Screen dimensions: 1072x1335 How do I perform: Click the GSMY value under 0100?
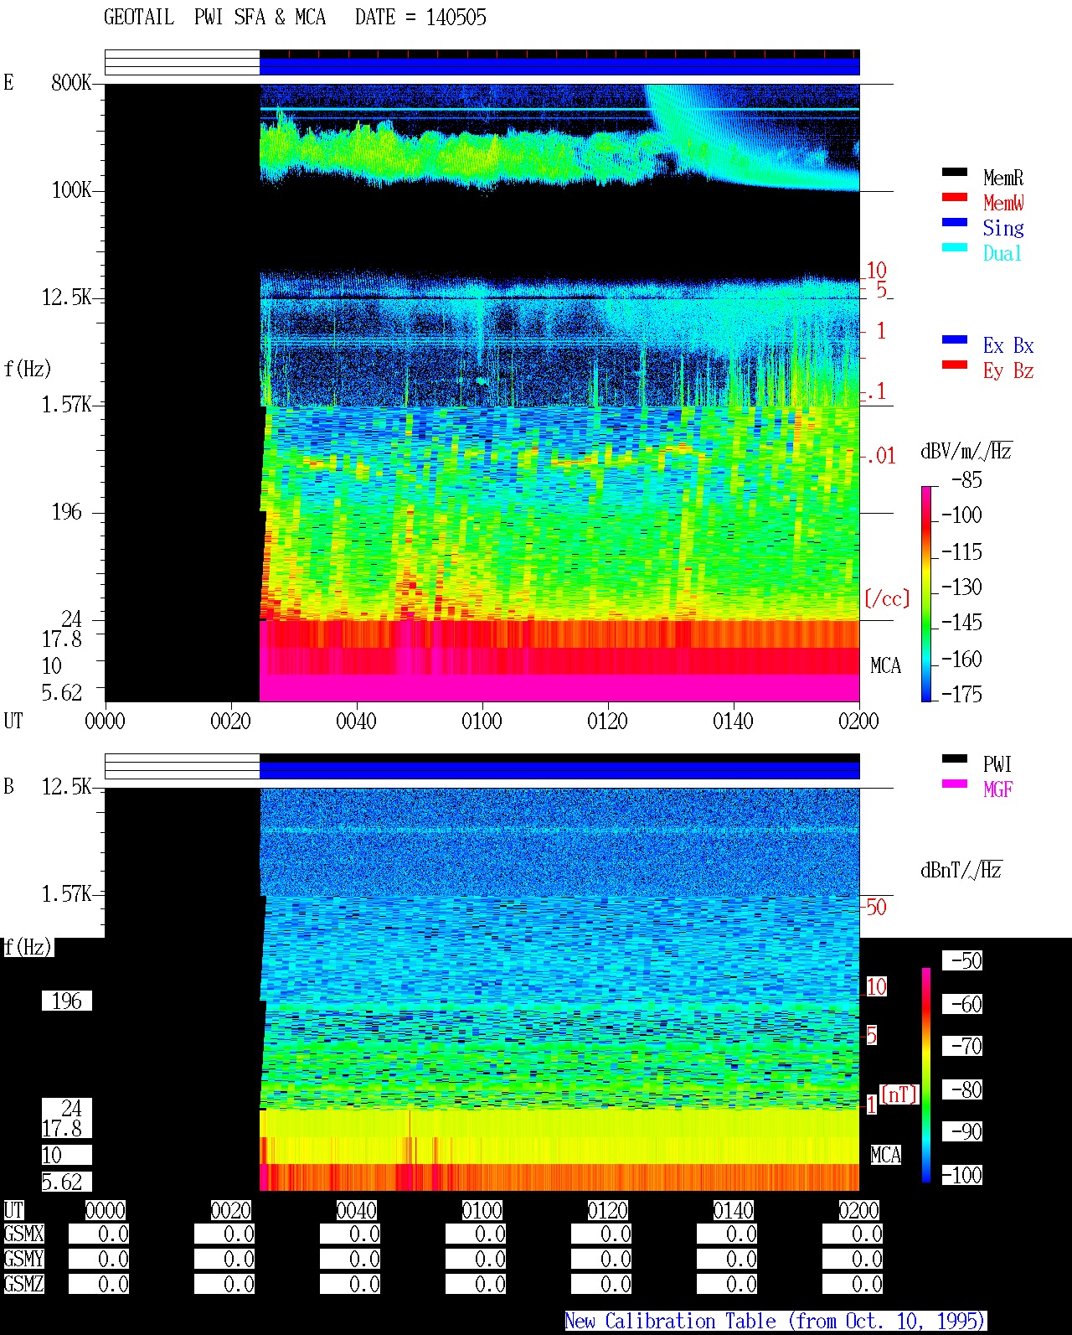pos(476,1259)
